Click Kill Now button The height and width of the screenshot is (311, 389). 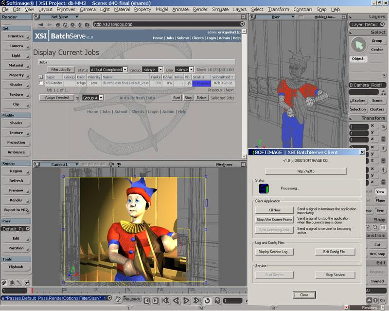[274, 210]
